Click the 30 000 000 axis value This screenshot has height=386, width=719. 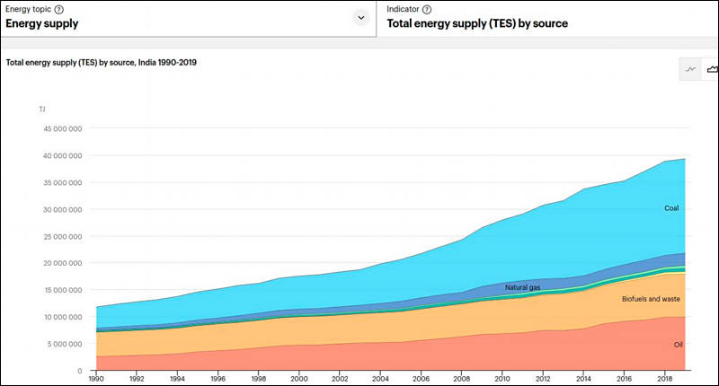pyautogui.click(x=63, y=209)
